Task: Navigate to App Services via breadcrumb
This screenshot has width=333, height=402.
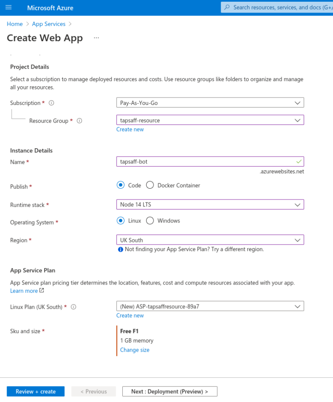Action: [49, 24]
